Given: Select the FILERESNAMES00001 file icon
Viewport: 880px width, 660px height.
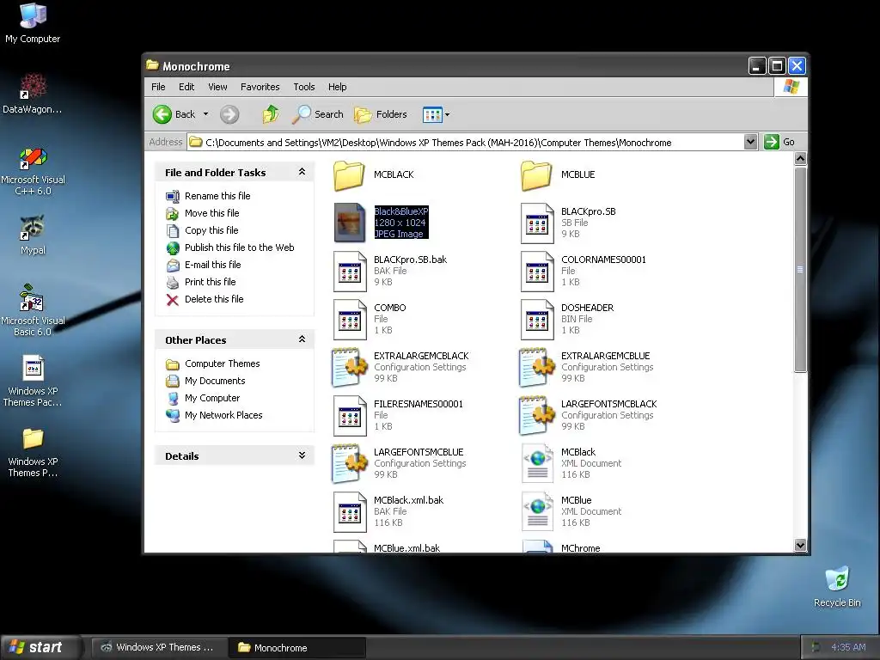Looking at the screenshot, I should click(x=350, y=416).
